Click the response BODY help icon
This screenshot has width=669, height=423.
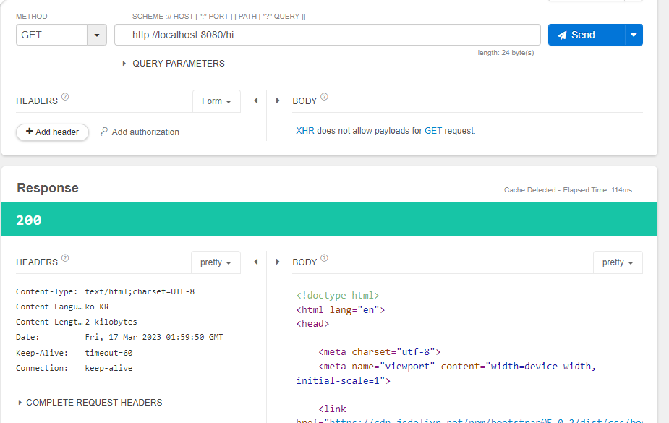[324, 258]
